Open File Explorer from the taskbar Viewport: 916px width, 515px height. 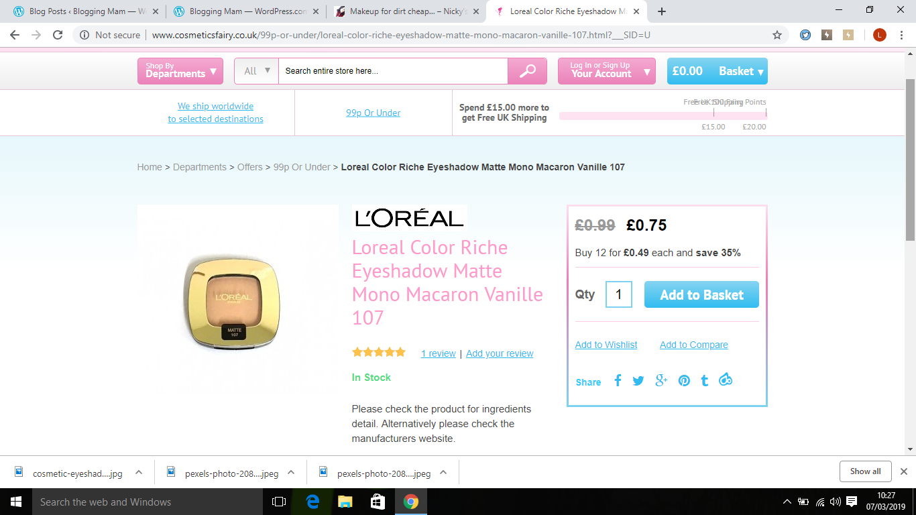345,502
